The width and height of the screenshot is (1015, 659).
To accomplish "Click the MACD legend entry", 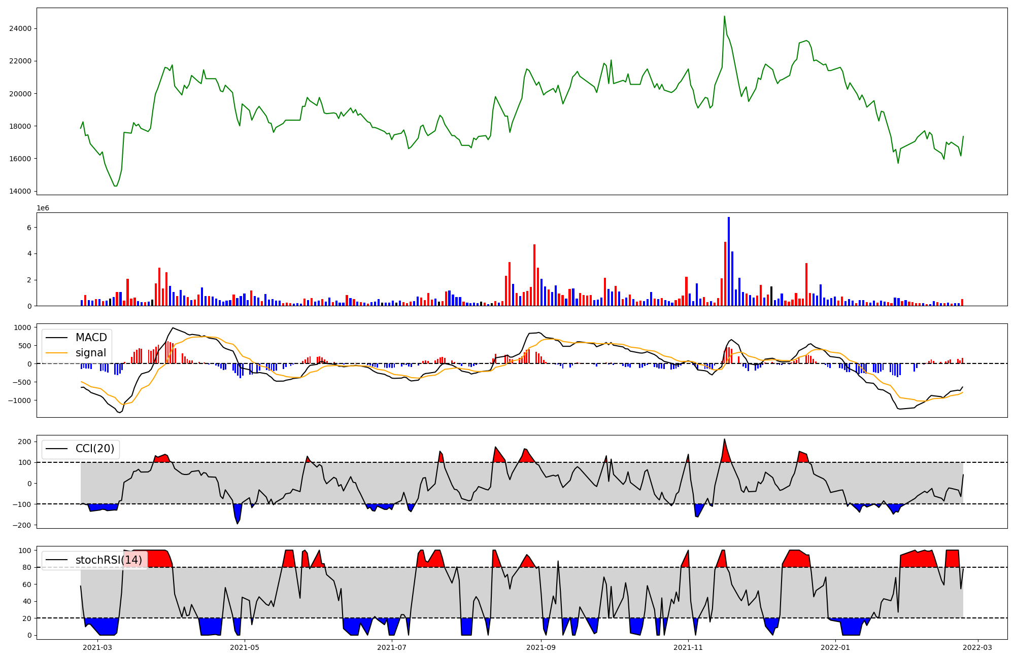I will click(x=91, y=338).
